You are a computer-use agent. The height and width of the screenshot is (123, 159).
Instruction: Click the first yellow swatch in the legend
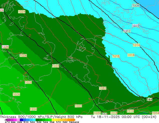(x=53, y=120)
